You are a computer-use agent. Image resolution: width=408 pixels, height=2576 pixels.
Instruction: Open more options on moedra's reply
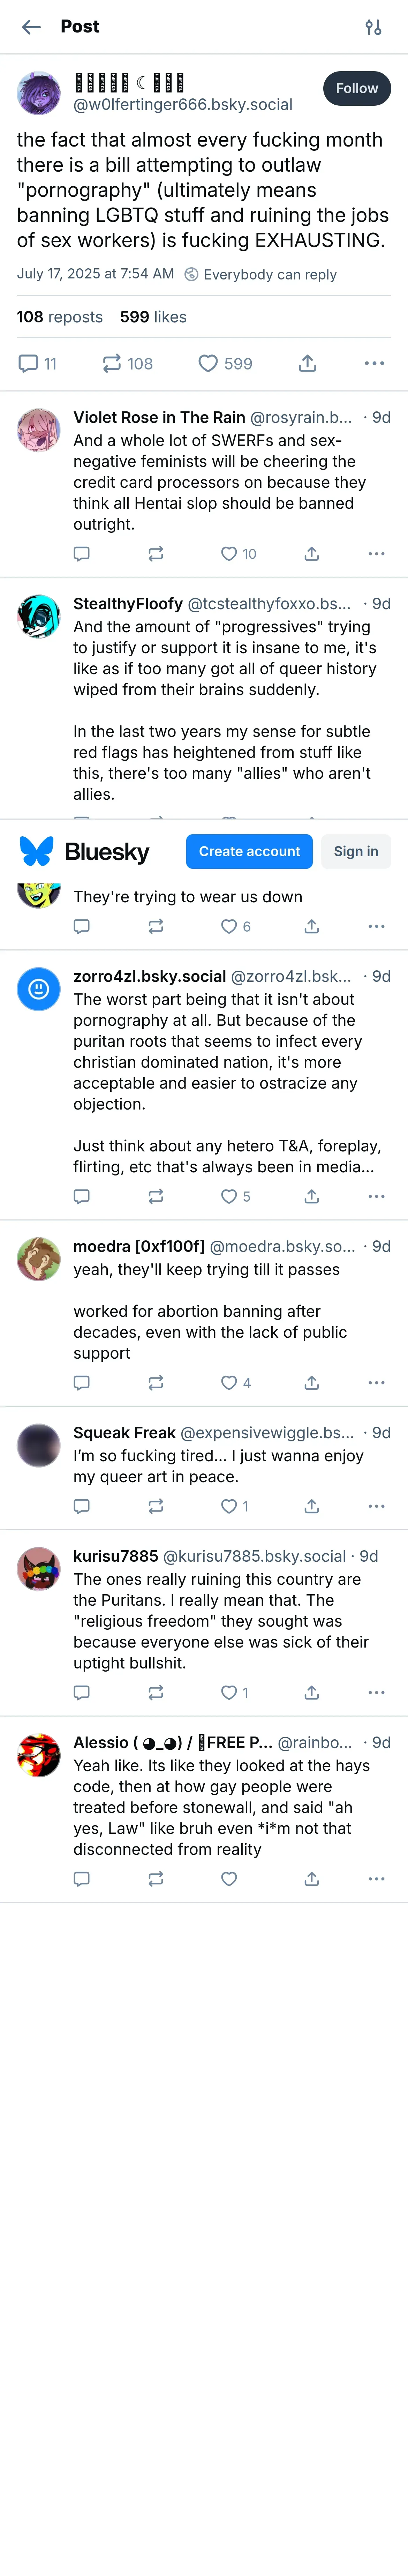376,1383
